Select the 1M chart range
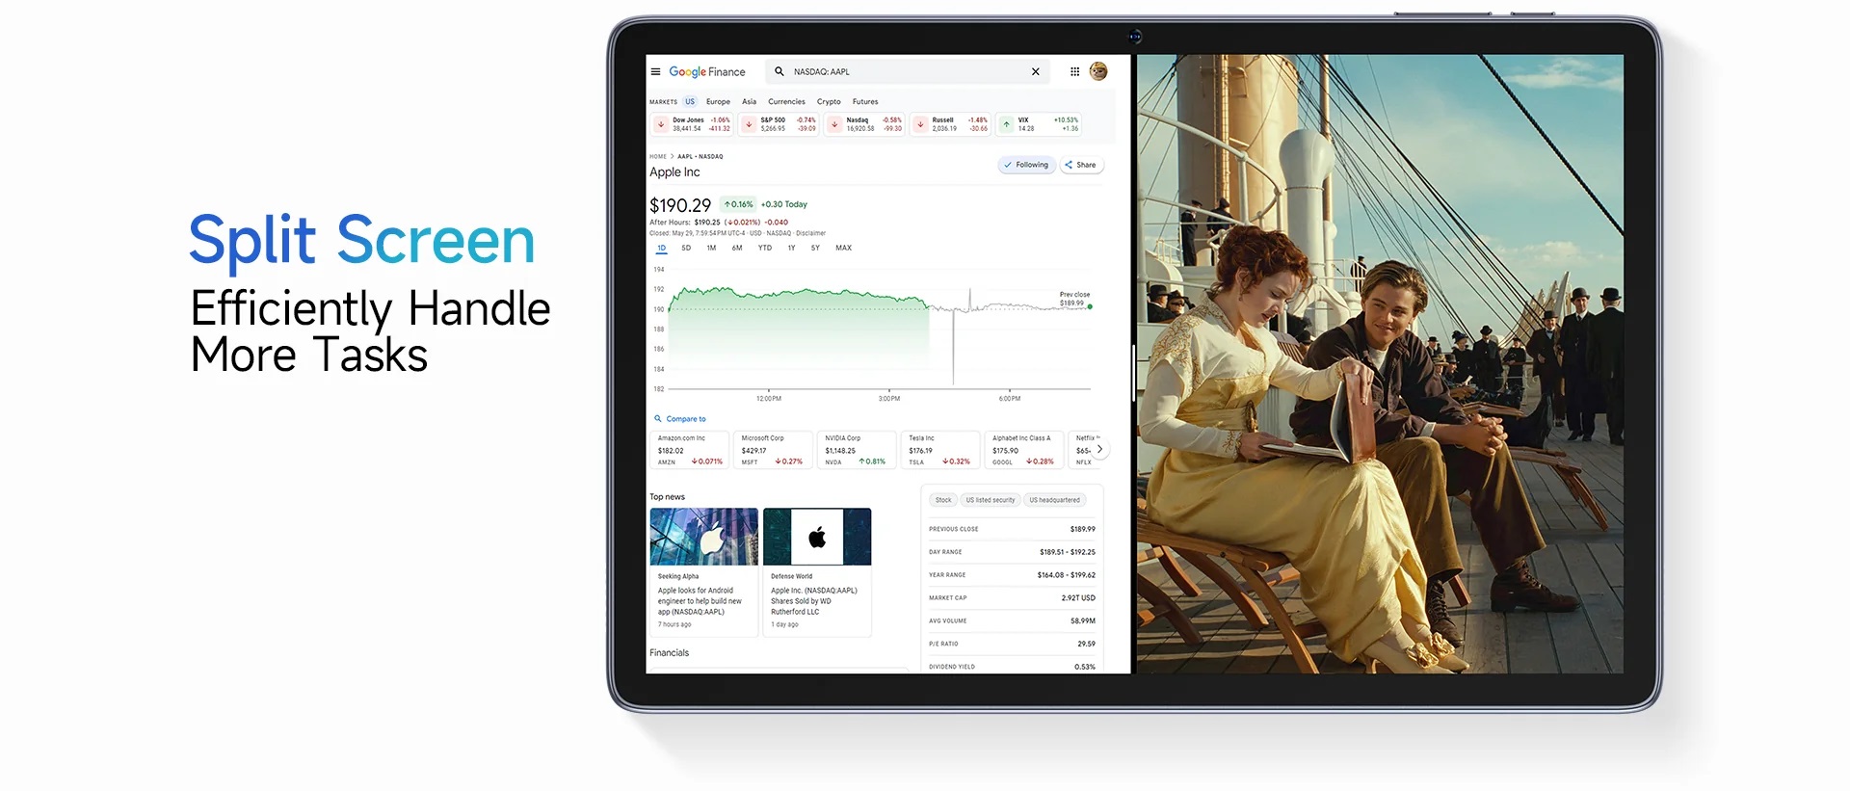This screenshot has width=1850, height=791. pyautogui.click(x=711, y=249)
